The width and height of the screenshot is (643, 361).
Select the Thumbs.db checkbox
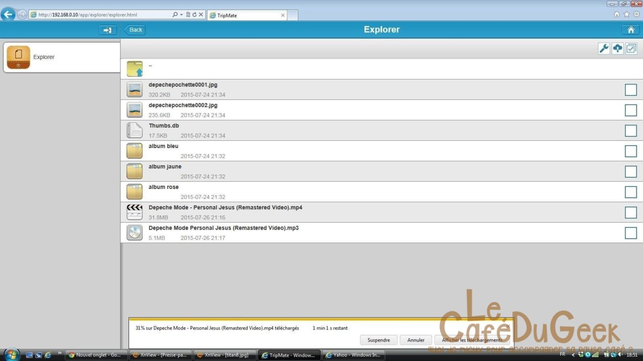(631, 130)
